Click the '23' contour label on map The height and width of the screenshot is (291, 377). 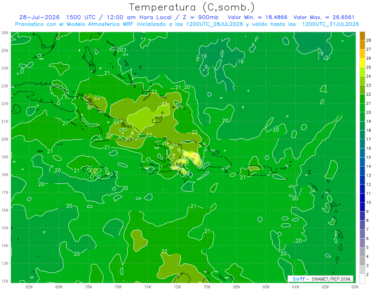click(164, 104)
